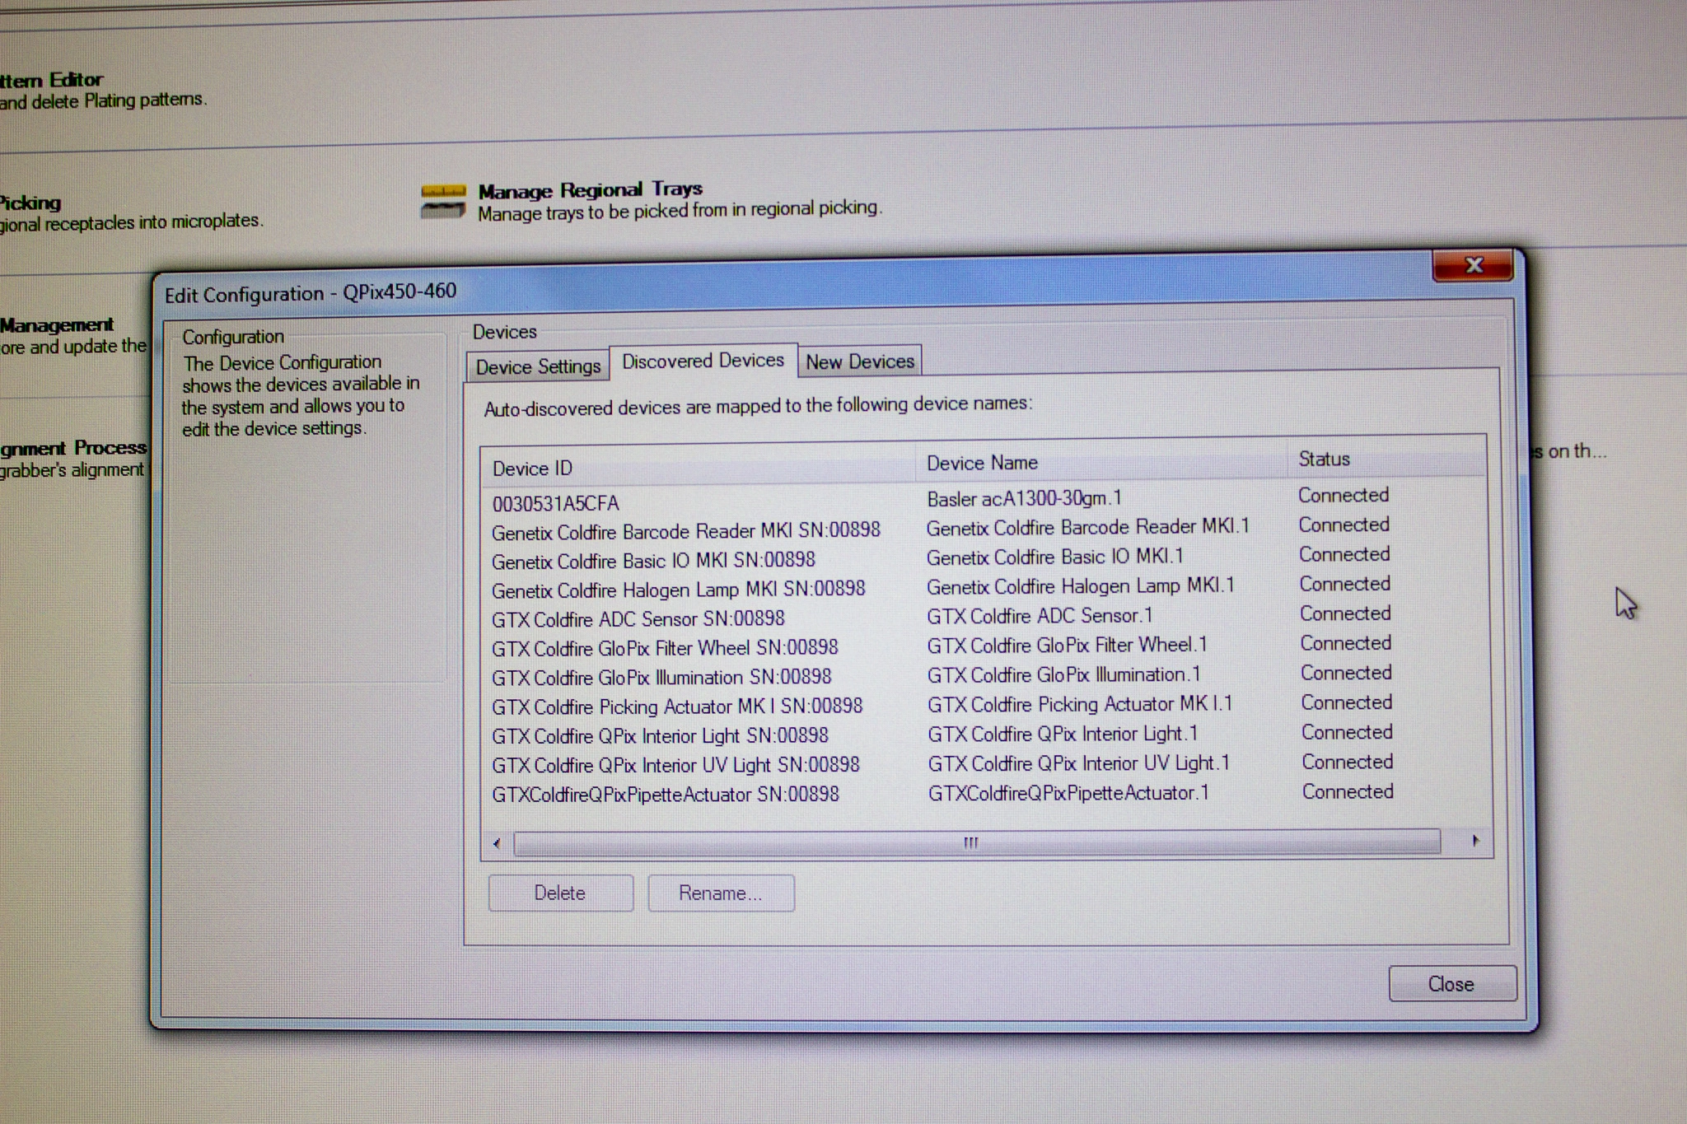Open the Manage Regional Trays icon
1687x1124 pixels.
(443, 201)
